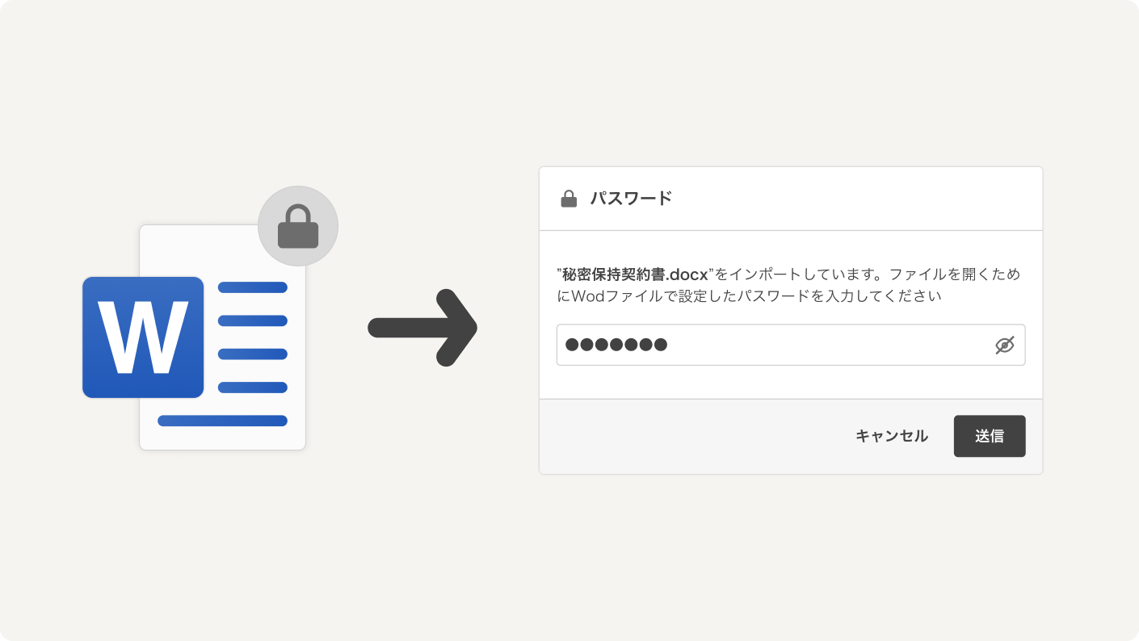Toggle password visibility with the eye-slash icon
Image resolution: width=1139 pixels, height=641 pixels.
point(1004,346)
